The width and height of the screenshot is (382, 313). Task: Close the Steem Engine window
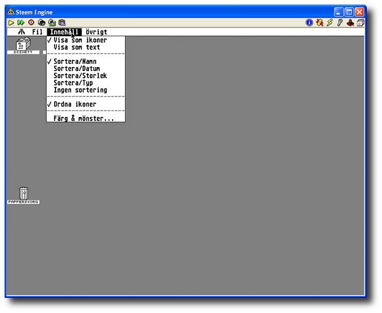tap(360, 12)
